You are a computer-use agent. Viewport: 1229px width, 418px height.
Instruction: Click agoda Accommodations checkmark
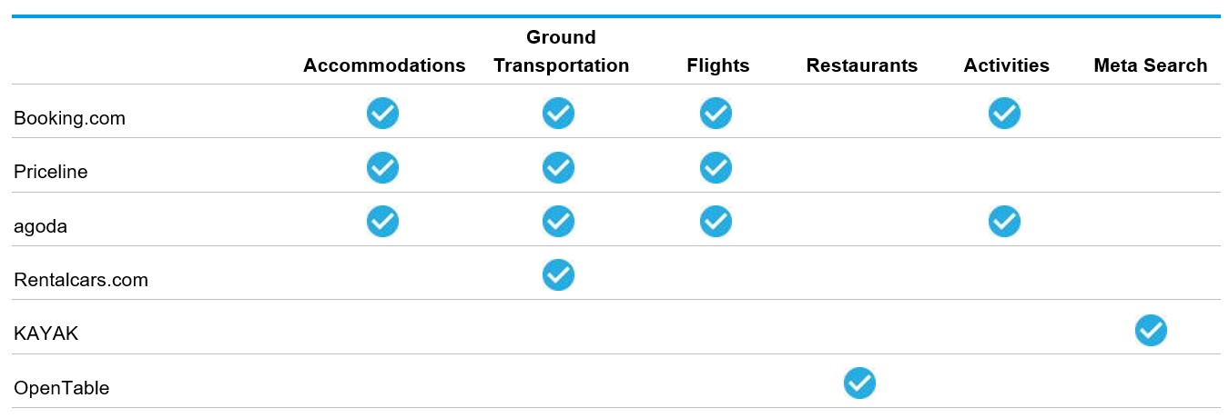tap(382, 222)
